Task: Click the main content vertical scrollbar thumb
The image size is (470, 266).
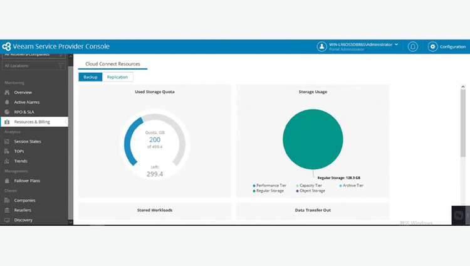Action: click(x=463, y=123)
